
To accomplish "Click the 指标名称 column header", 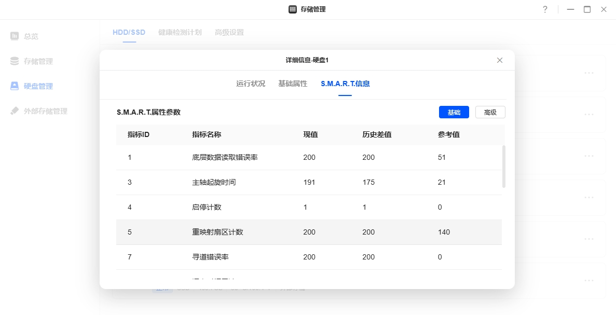I will [x=207, y=135].
